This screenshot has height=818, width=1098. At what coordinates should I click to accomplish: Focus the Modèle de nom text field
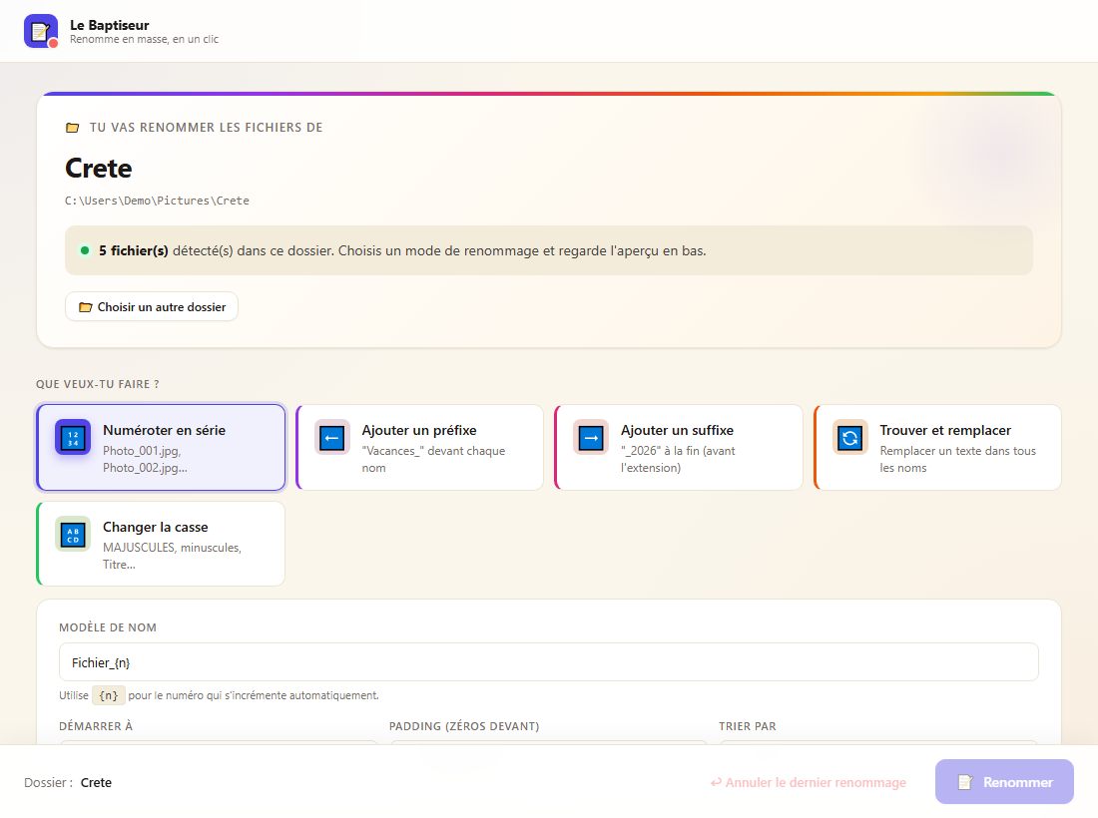(548, 662)
